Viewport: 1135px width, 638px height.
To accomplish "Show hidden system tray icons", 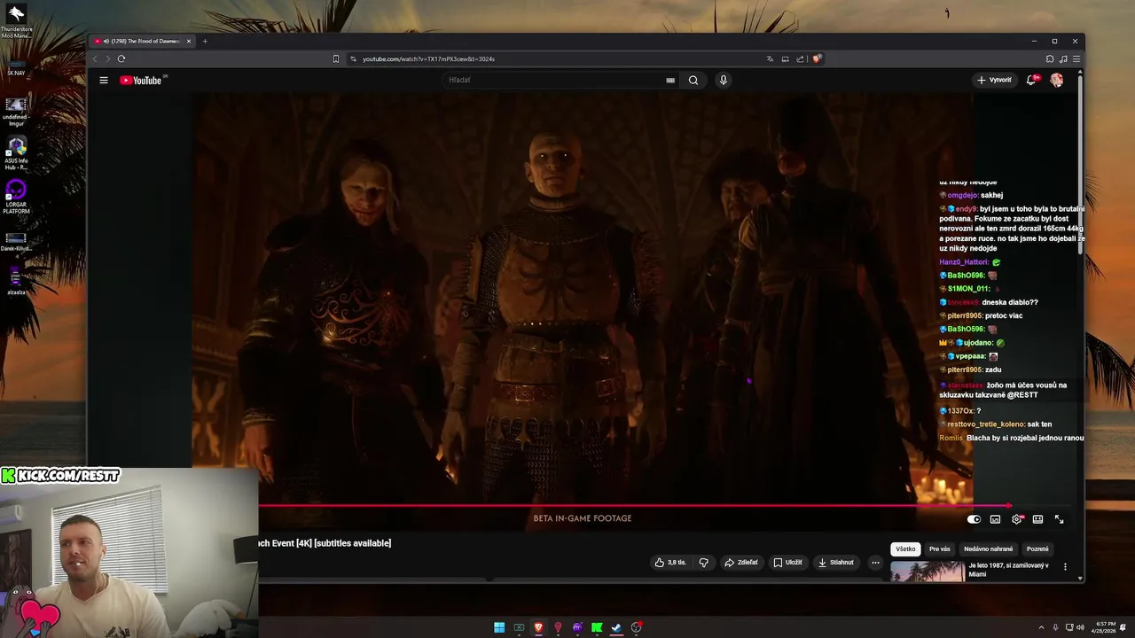I will tap(1041, 627).
